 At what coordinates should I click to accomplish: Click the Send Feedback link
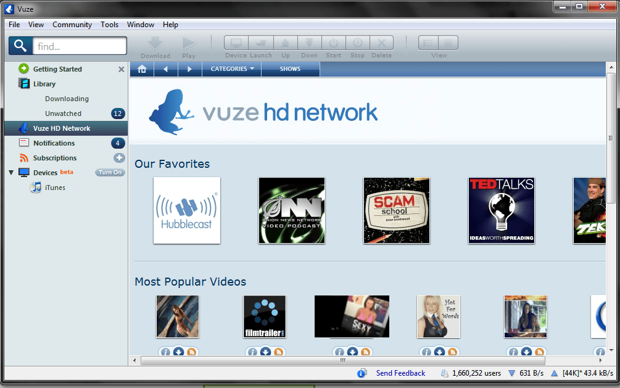400,373
